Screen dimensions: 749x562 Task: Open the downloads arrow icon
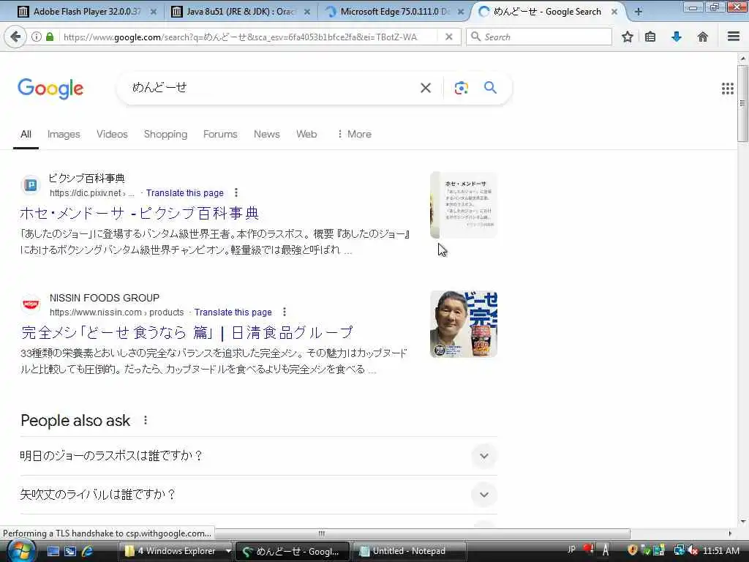(x=677, y=37)
